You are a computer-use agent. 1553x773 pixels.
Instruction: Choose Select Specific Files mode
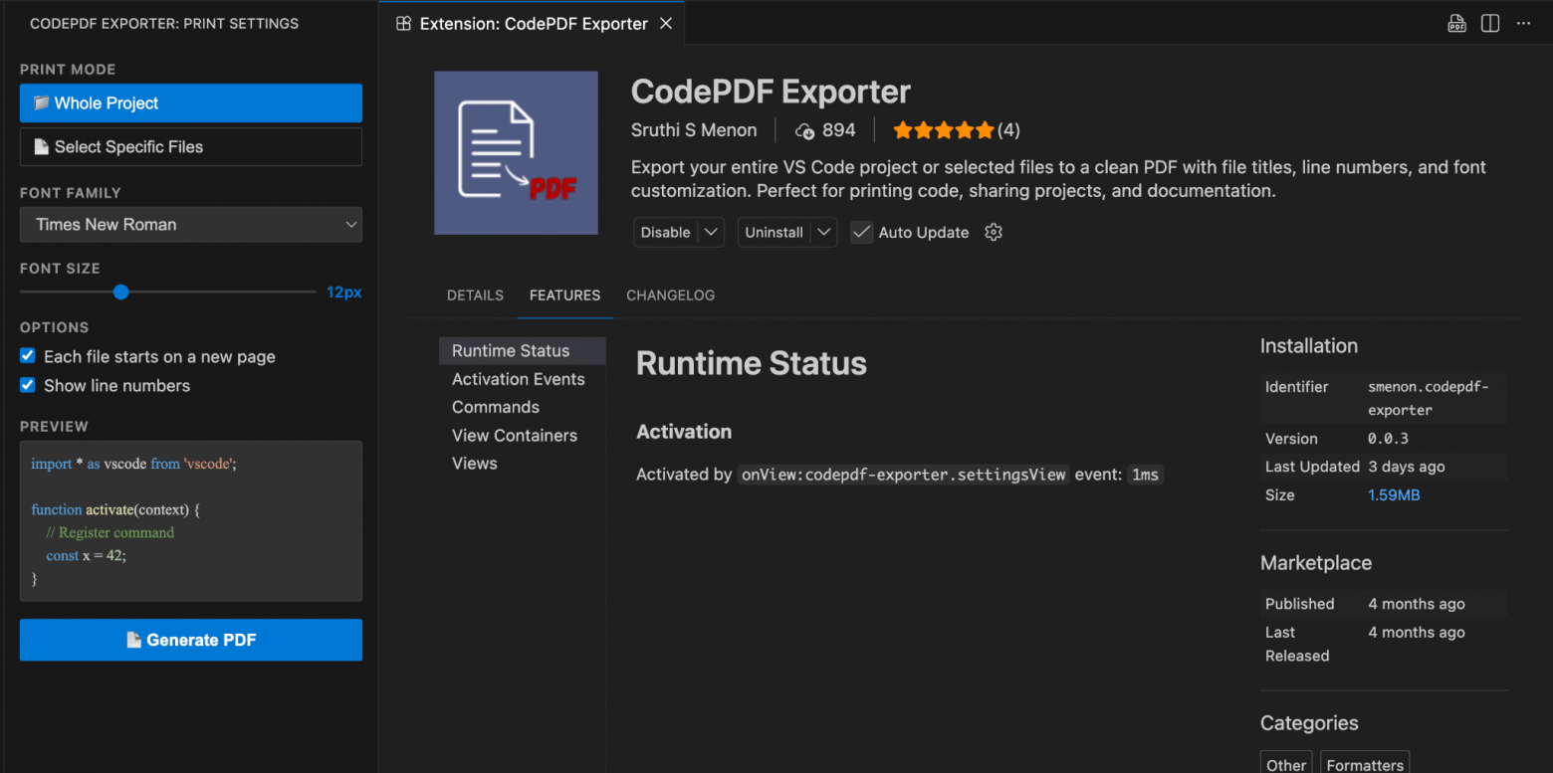(191, 146)
